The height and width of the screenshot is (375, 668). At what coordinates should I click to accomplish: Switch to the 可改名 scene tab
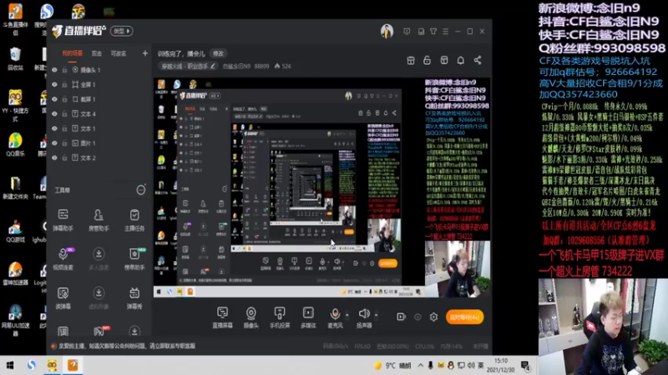pos(119,53)
